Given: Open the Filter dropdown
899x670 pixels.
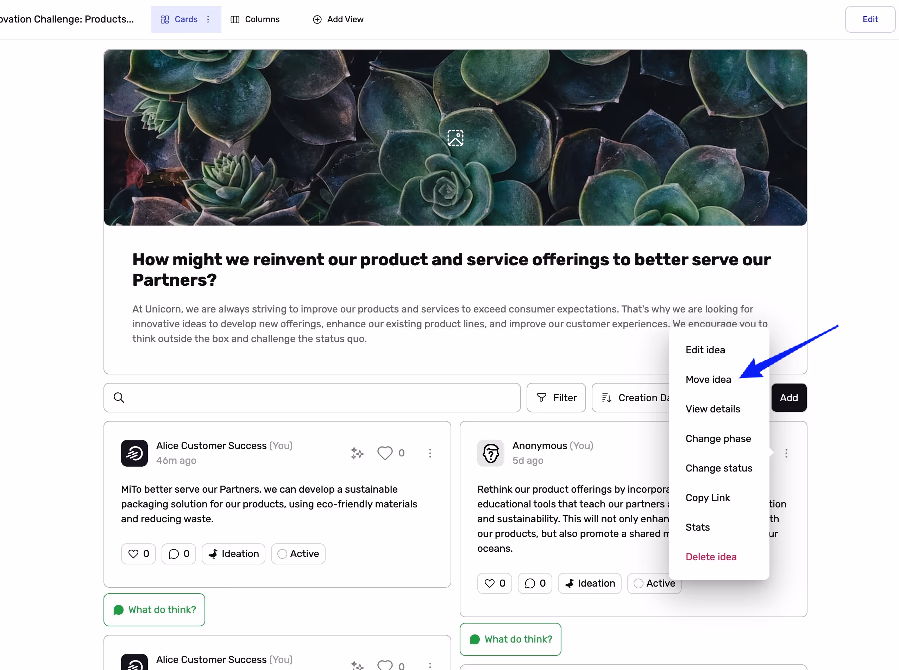Looking at the screenshot, I should click(556, 397).
